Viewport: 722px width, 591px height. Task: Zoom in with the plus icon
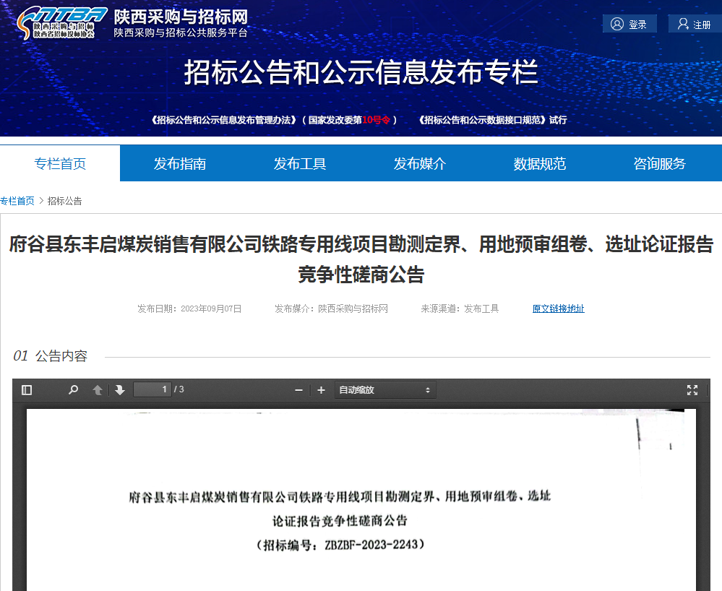[321, 390]
